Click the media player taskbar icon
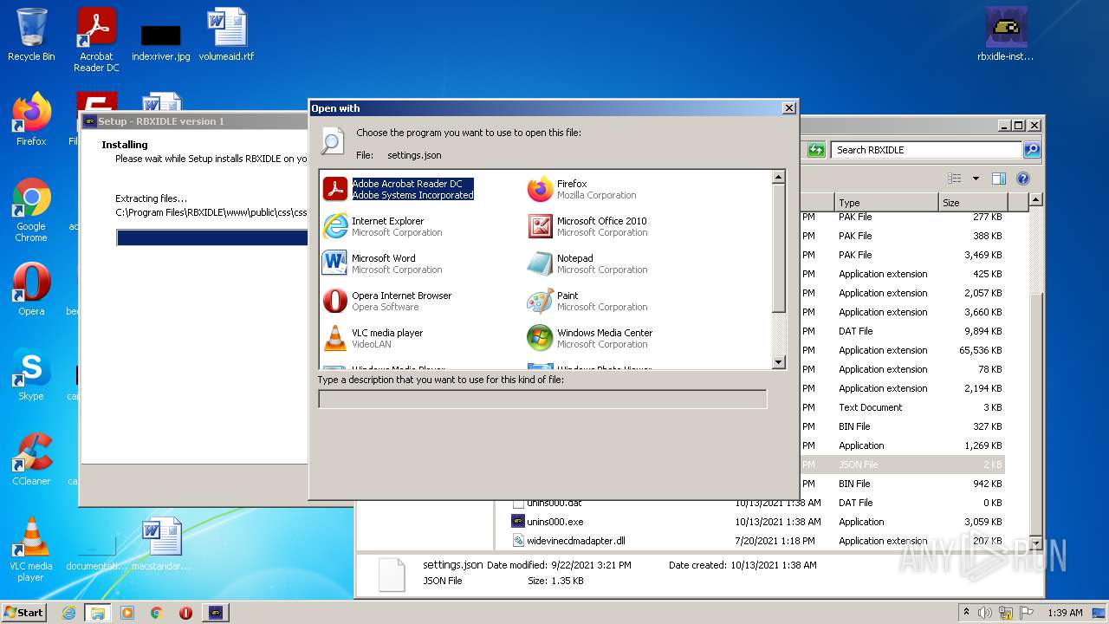 coord(127,613)
